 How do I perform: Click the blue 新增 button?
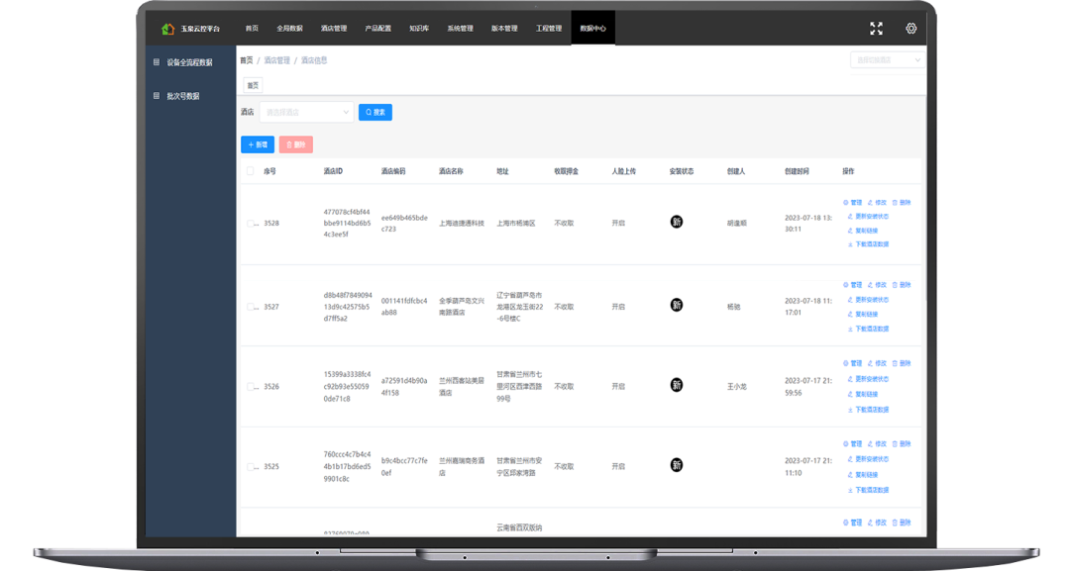(258, 144)
